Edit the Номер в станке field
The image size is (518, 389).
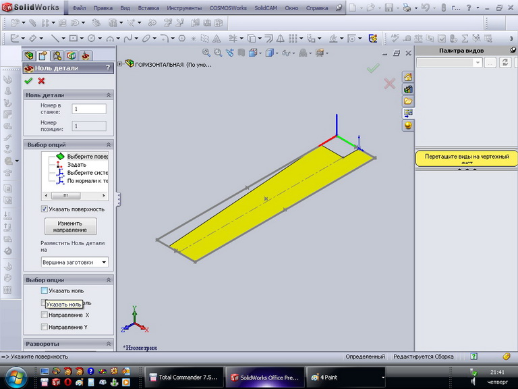[x=89, y=109]
